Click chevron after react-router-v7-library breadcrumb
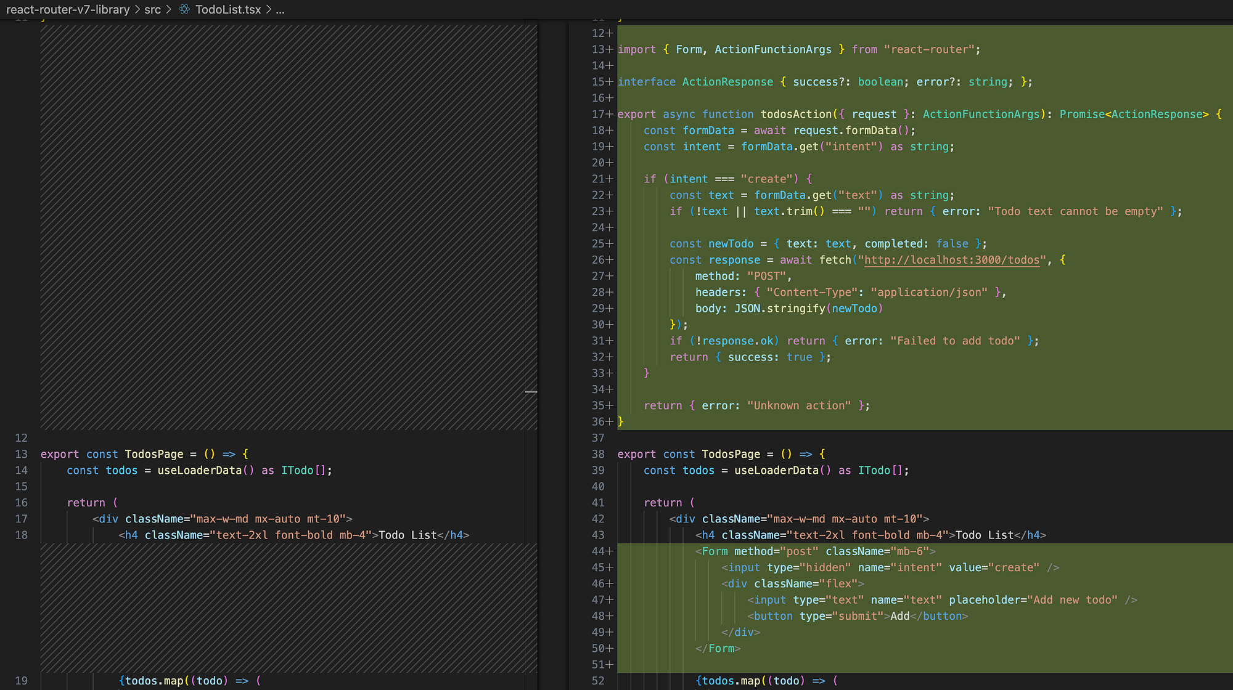Viewport: 1233px width, 690px height. pos(137,9)
